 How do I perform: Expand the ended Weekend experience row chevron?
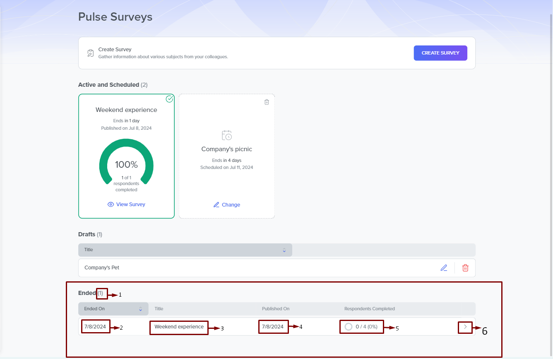(465, 327)
